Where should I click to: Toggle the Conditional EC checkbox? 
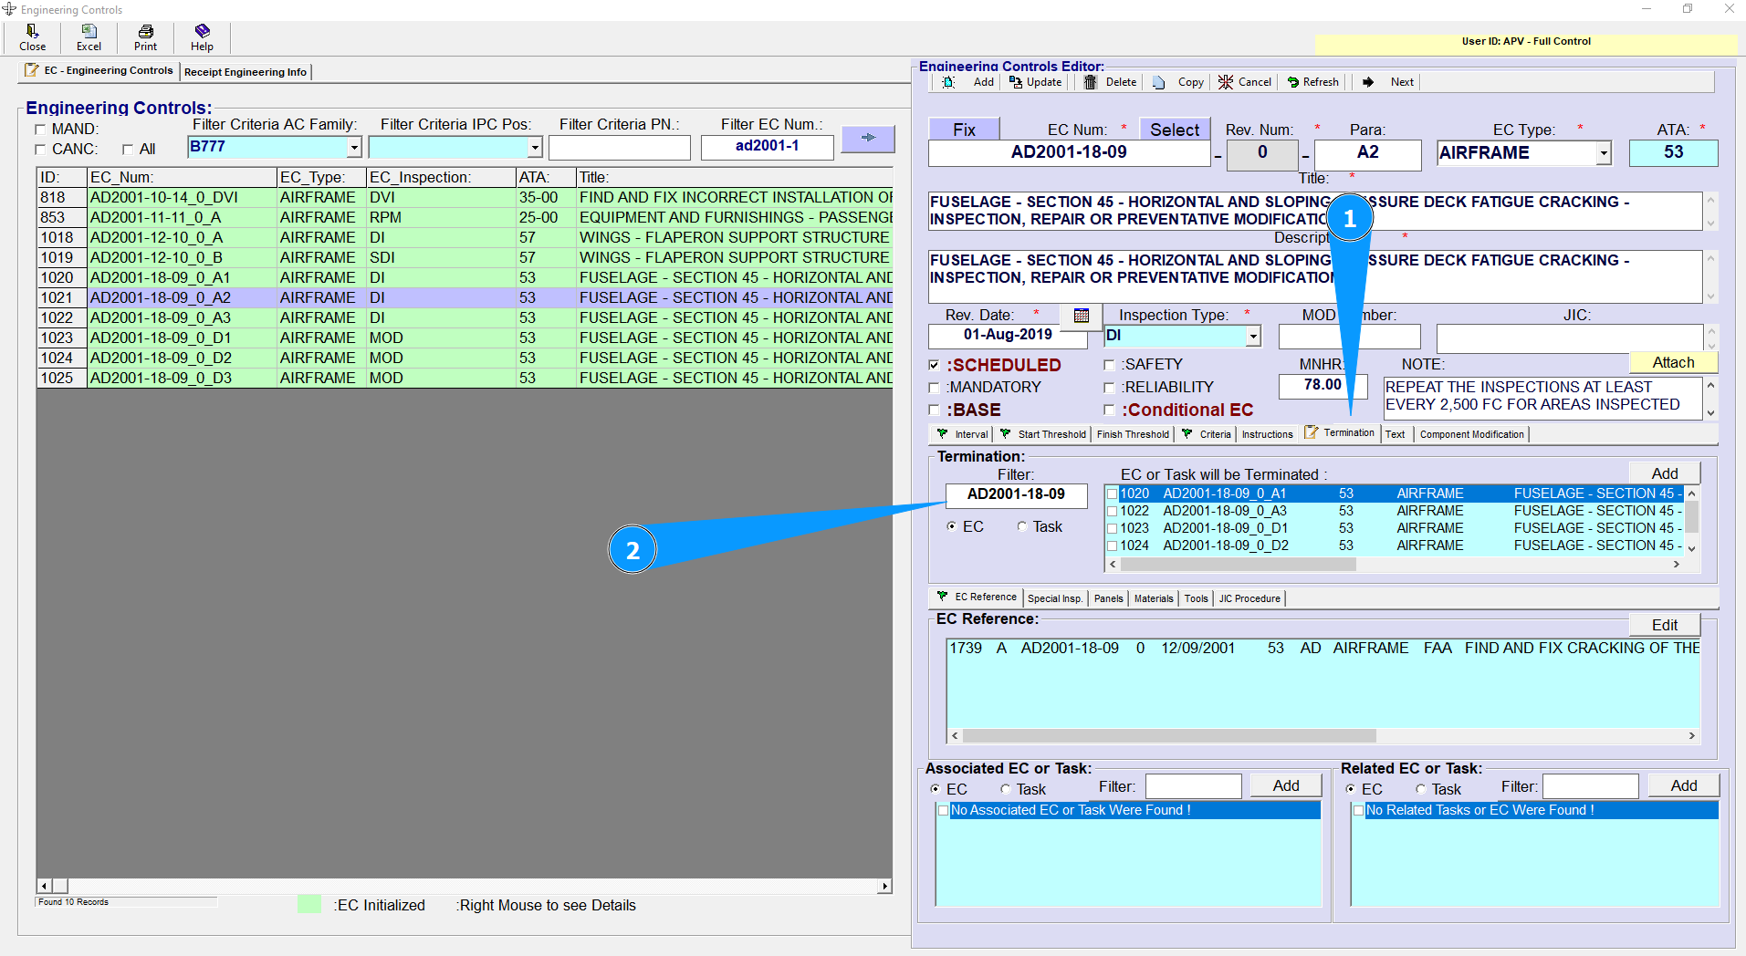[x=1110, y=410]
